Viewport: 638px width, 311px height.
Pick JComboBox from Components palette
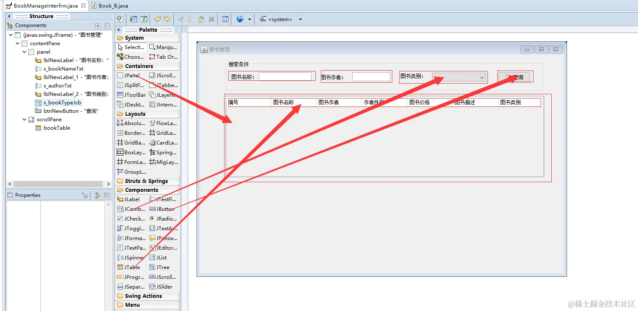(131, 209)
